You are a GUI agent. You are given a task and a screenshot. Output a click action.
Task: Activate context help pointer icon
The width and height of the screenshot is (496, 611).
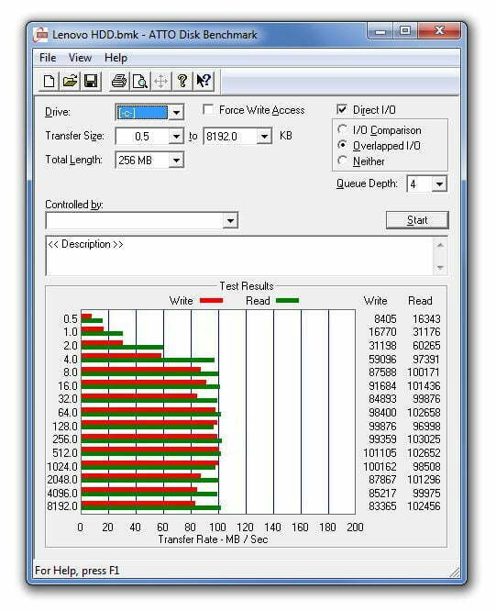click(204, 82)
